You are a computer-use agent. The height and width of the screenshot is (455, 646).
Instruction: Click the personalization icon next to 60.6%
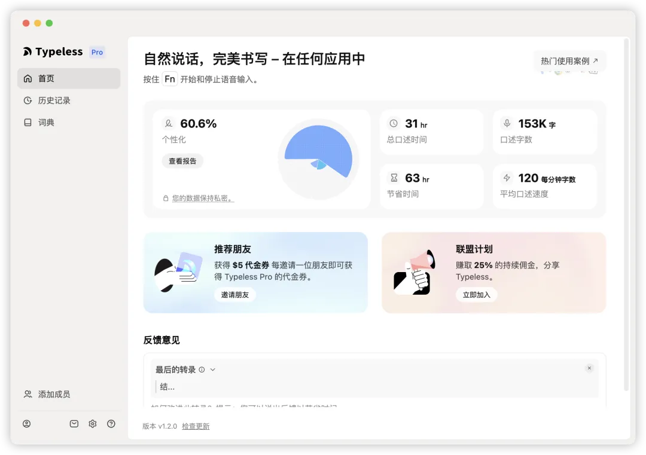click(x=169, y=123)
